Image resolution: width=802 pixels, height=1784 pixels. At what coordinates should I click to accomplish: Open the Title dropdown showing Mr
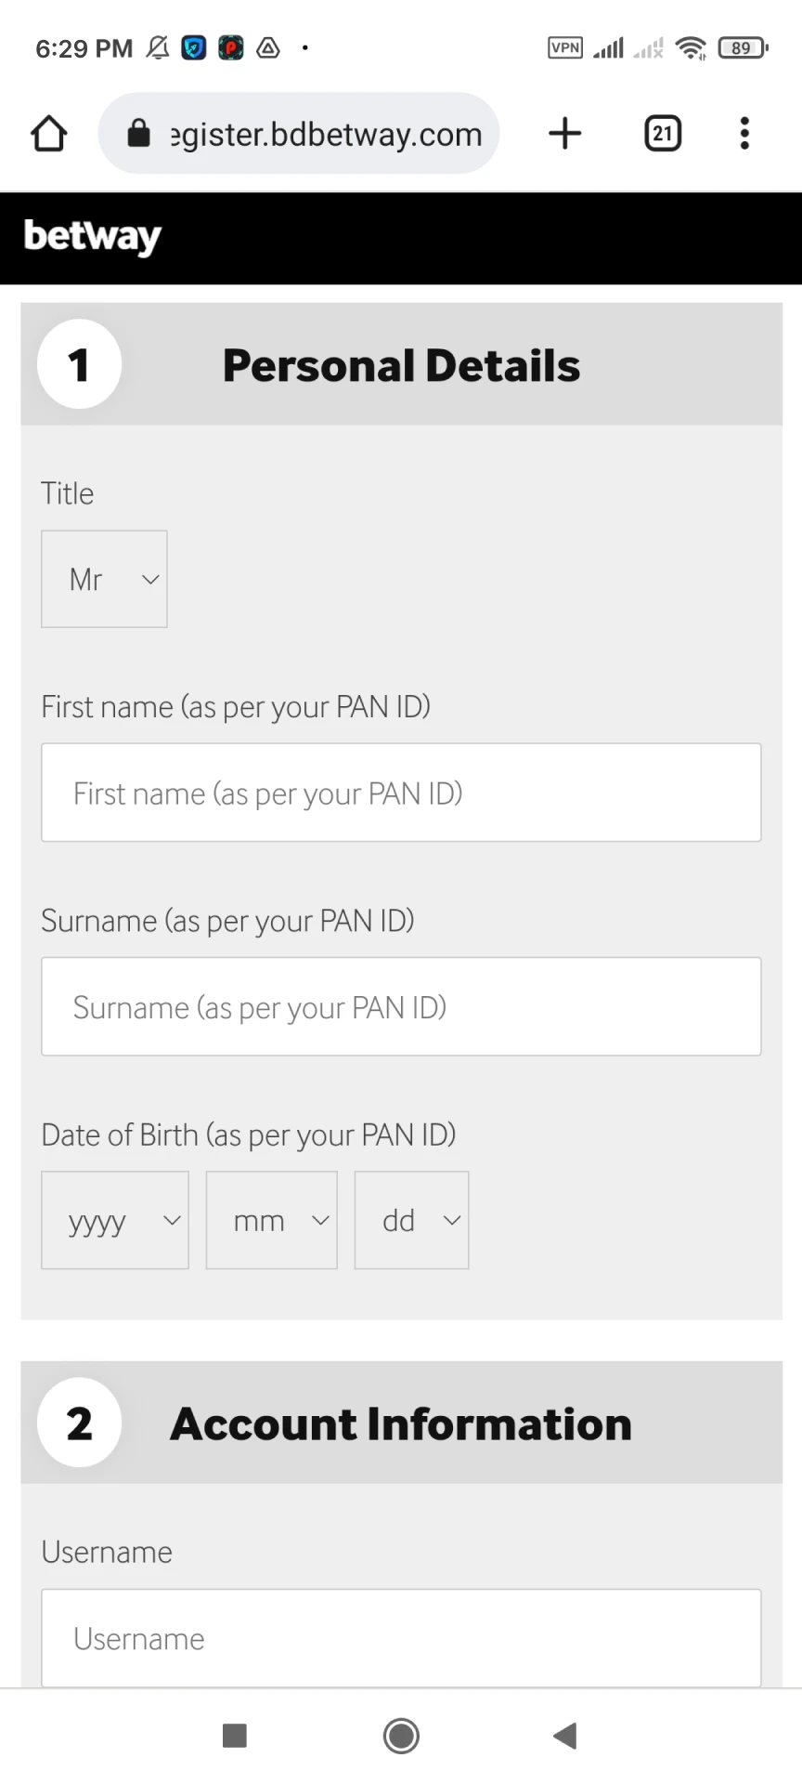(104, 579)
